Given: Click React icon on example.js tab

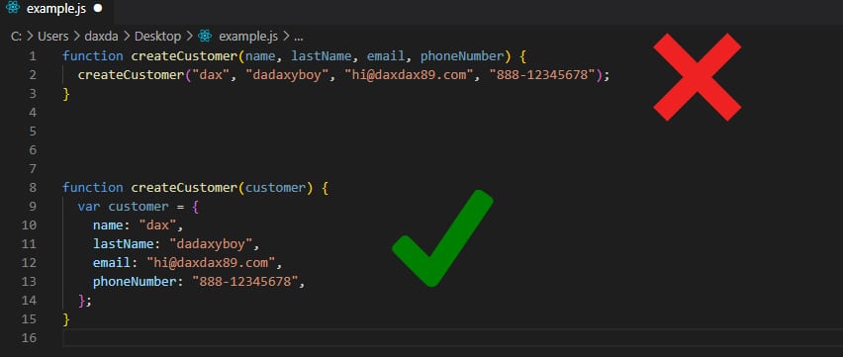Looking at the screenshot, I should point(13,8).
